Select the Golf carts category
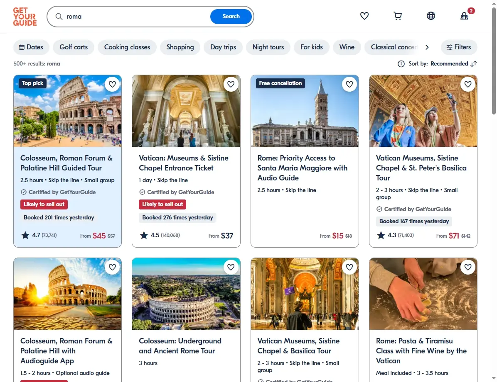 [74, 47]
